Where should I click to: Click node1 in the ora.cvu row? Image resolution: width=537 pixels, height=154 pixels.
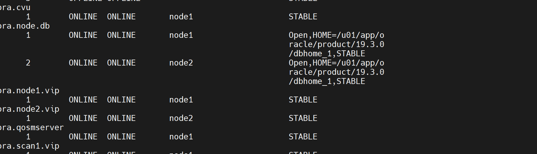pyautogui.click(x=181, y=17)
